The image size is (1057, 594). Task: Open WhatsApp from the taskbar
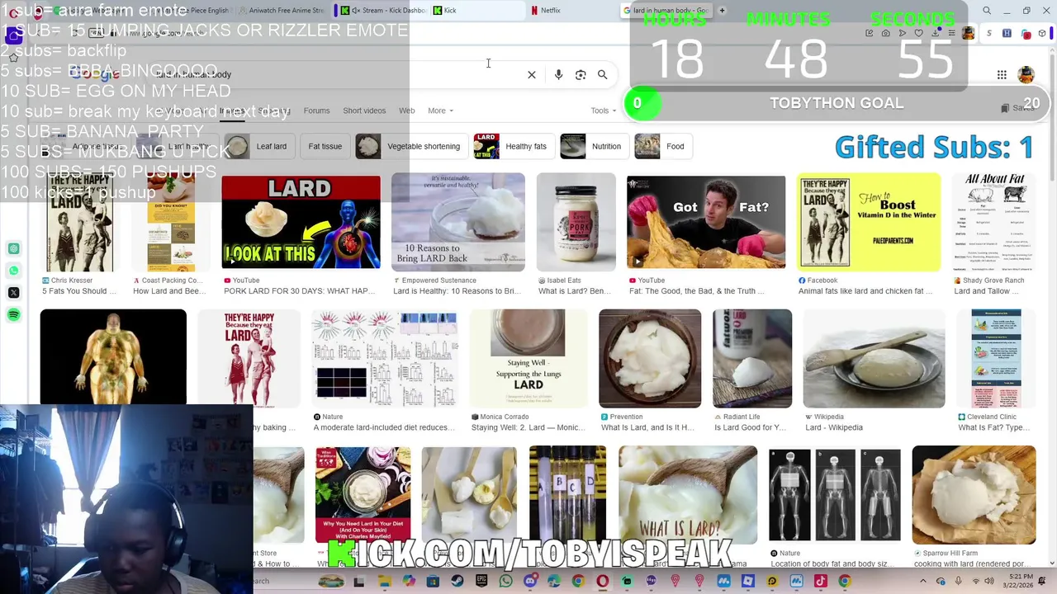coord(505,582)
